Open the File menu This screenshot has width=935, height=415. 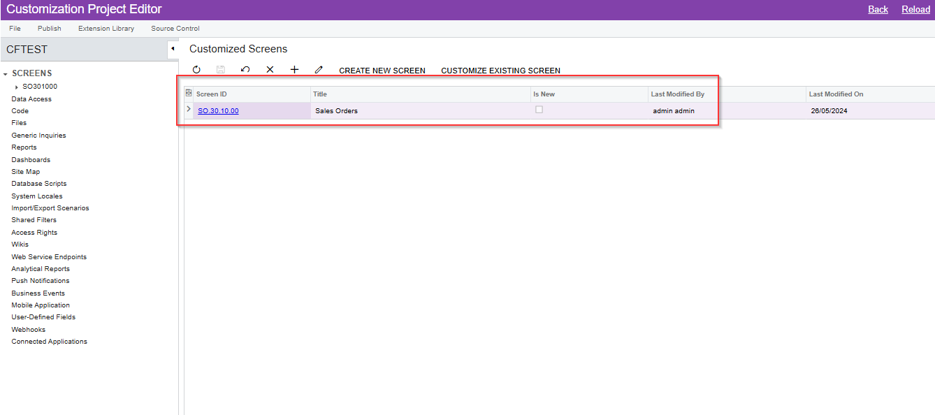(15, 29)
